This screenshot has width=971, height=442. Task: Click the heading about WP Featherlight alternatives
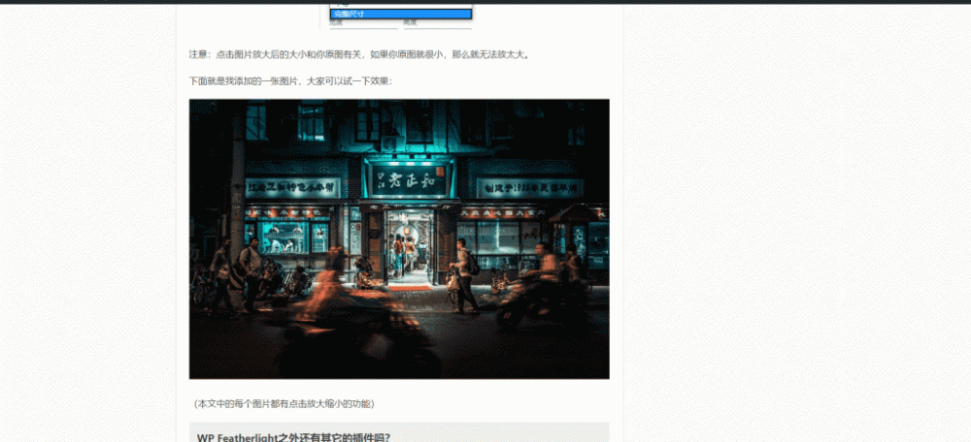(293, 437)
